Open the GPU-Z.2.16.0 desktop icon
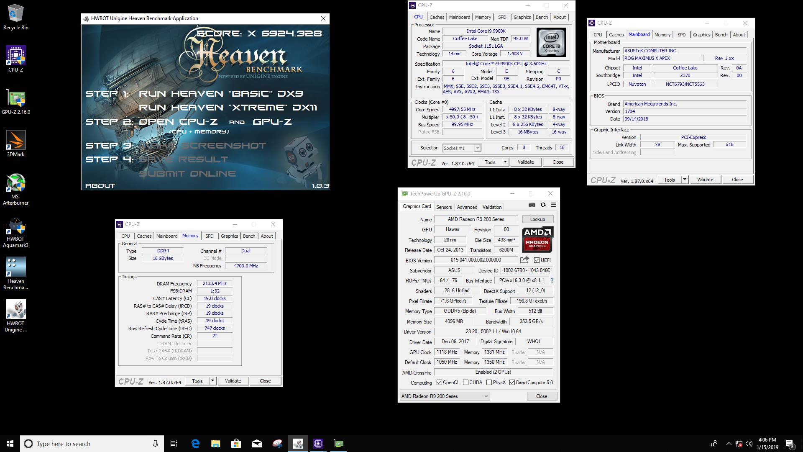803x452 pixels. [x=16, y=101]
